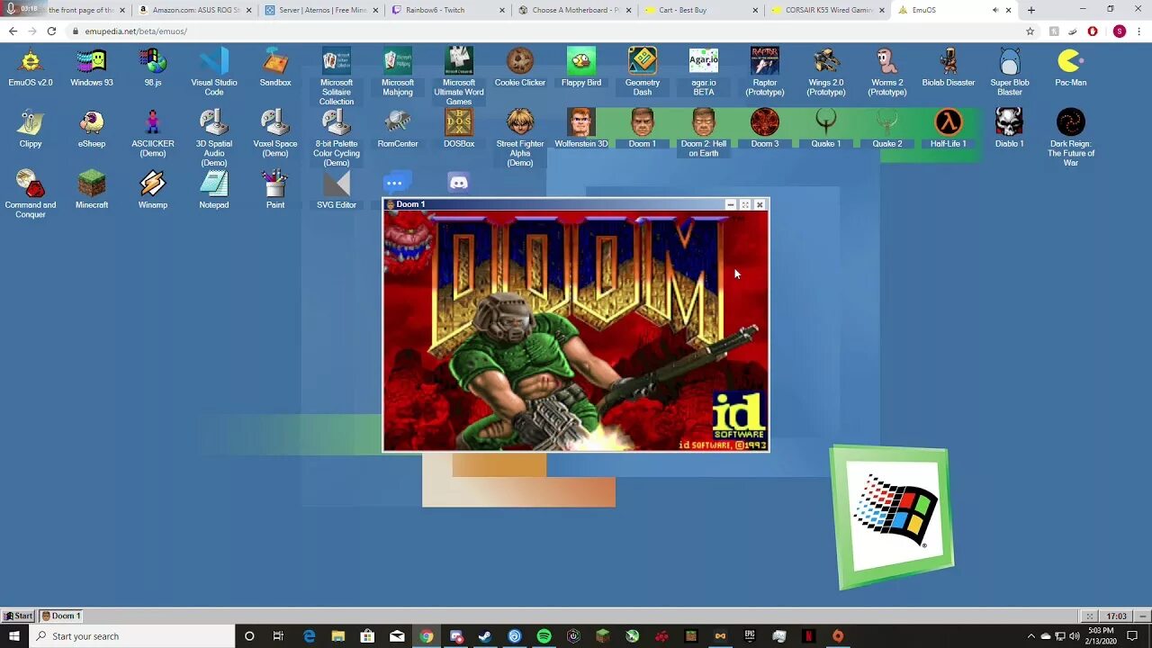Viewport: 1152px width, 648px height.
Task: Open the Discord desktop icon
Action: [459, 184]
